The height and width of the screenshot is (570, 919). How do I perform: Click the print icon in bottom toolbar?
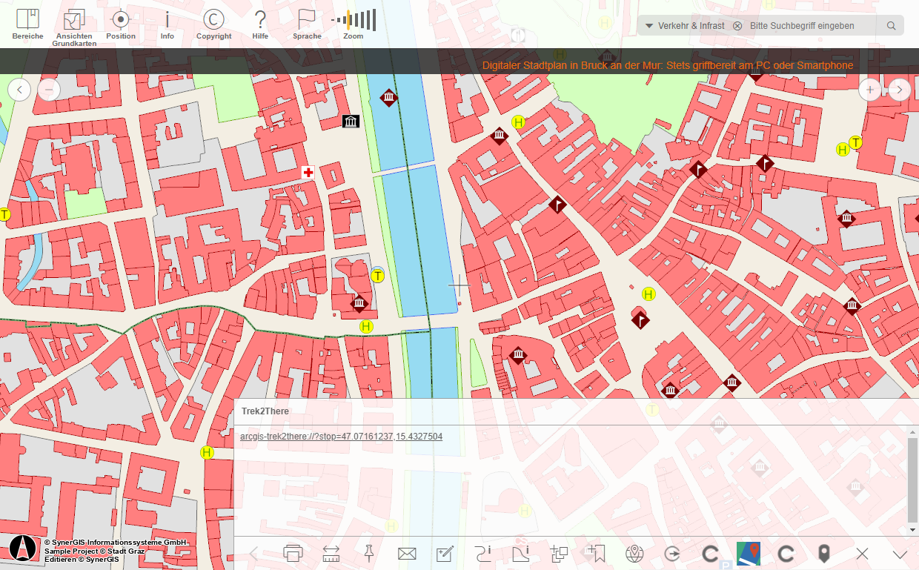point(293,553)
